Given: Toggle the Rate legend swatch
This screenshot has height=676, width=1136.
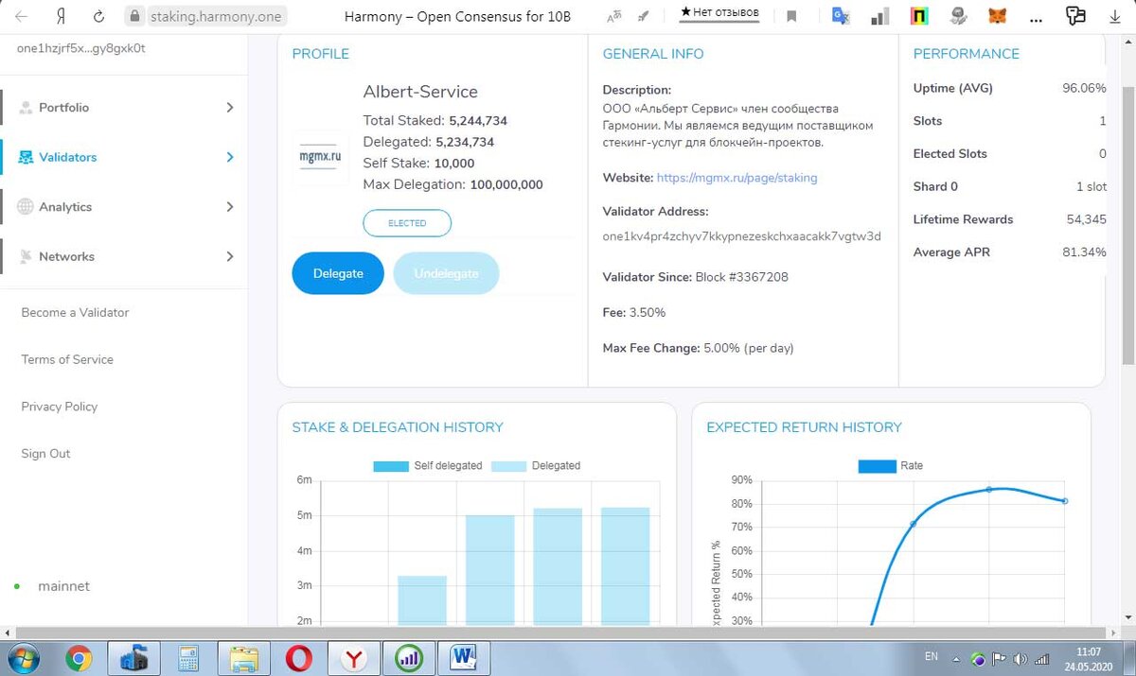Looking at the screenshot, I should pos(876,466).
